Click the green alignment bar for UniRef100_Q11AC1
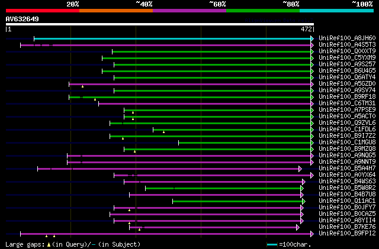The height and width of the screenshot is (249, 379). pos(237,202)
